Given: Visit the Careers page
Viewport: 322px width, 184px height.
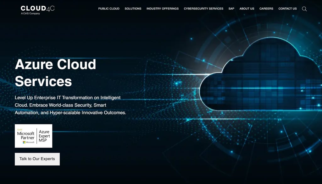Looking at the screenshot, I should (x=266, y=8).
